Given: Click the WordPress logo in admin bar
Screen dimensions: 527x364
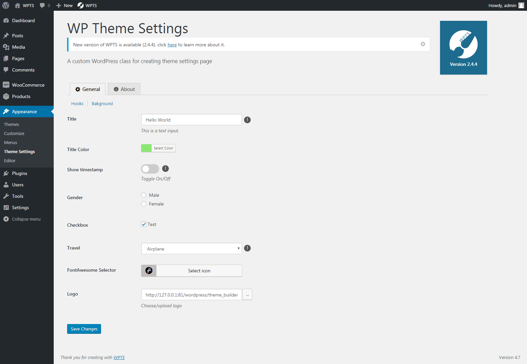Looking at the screenshot, I should tap(6, 5).
